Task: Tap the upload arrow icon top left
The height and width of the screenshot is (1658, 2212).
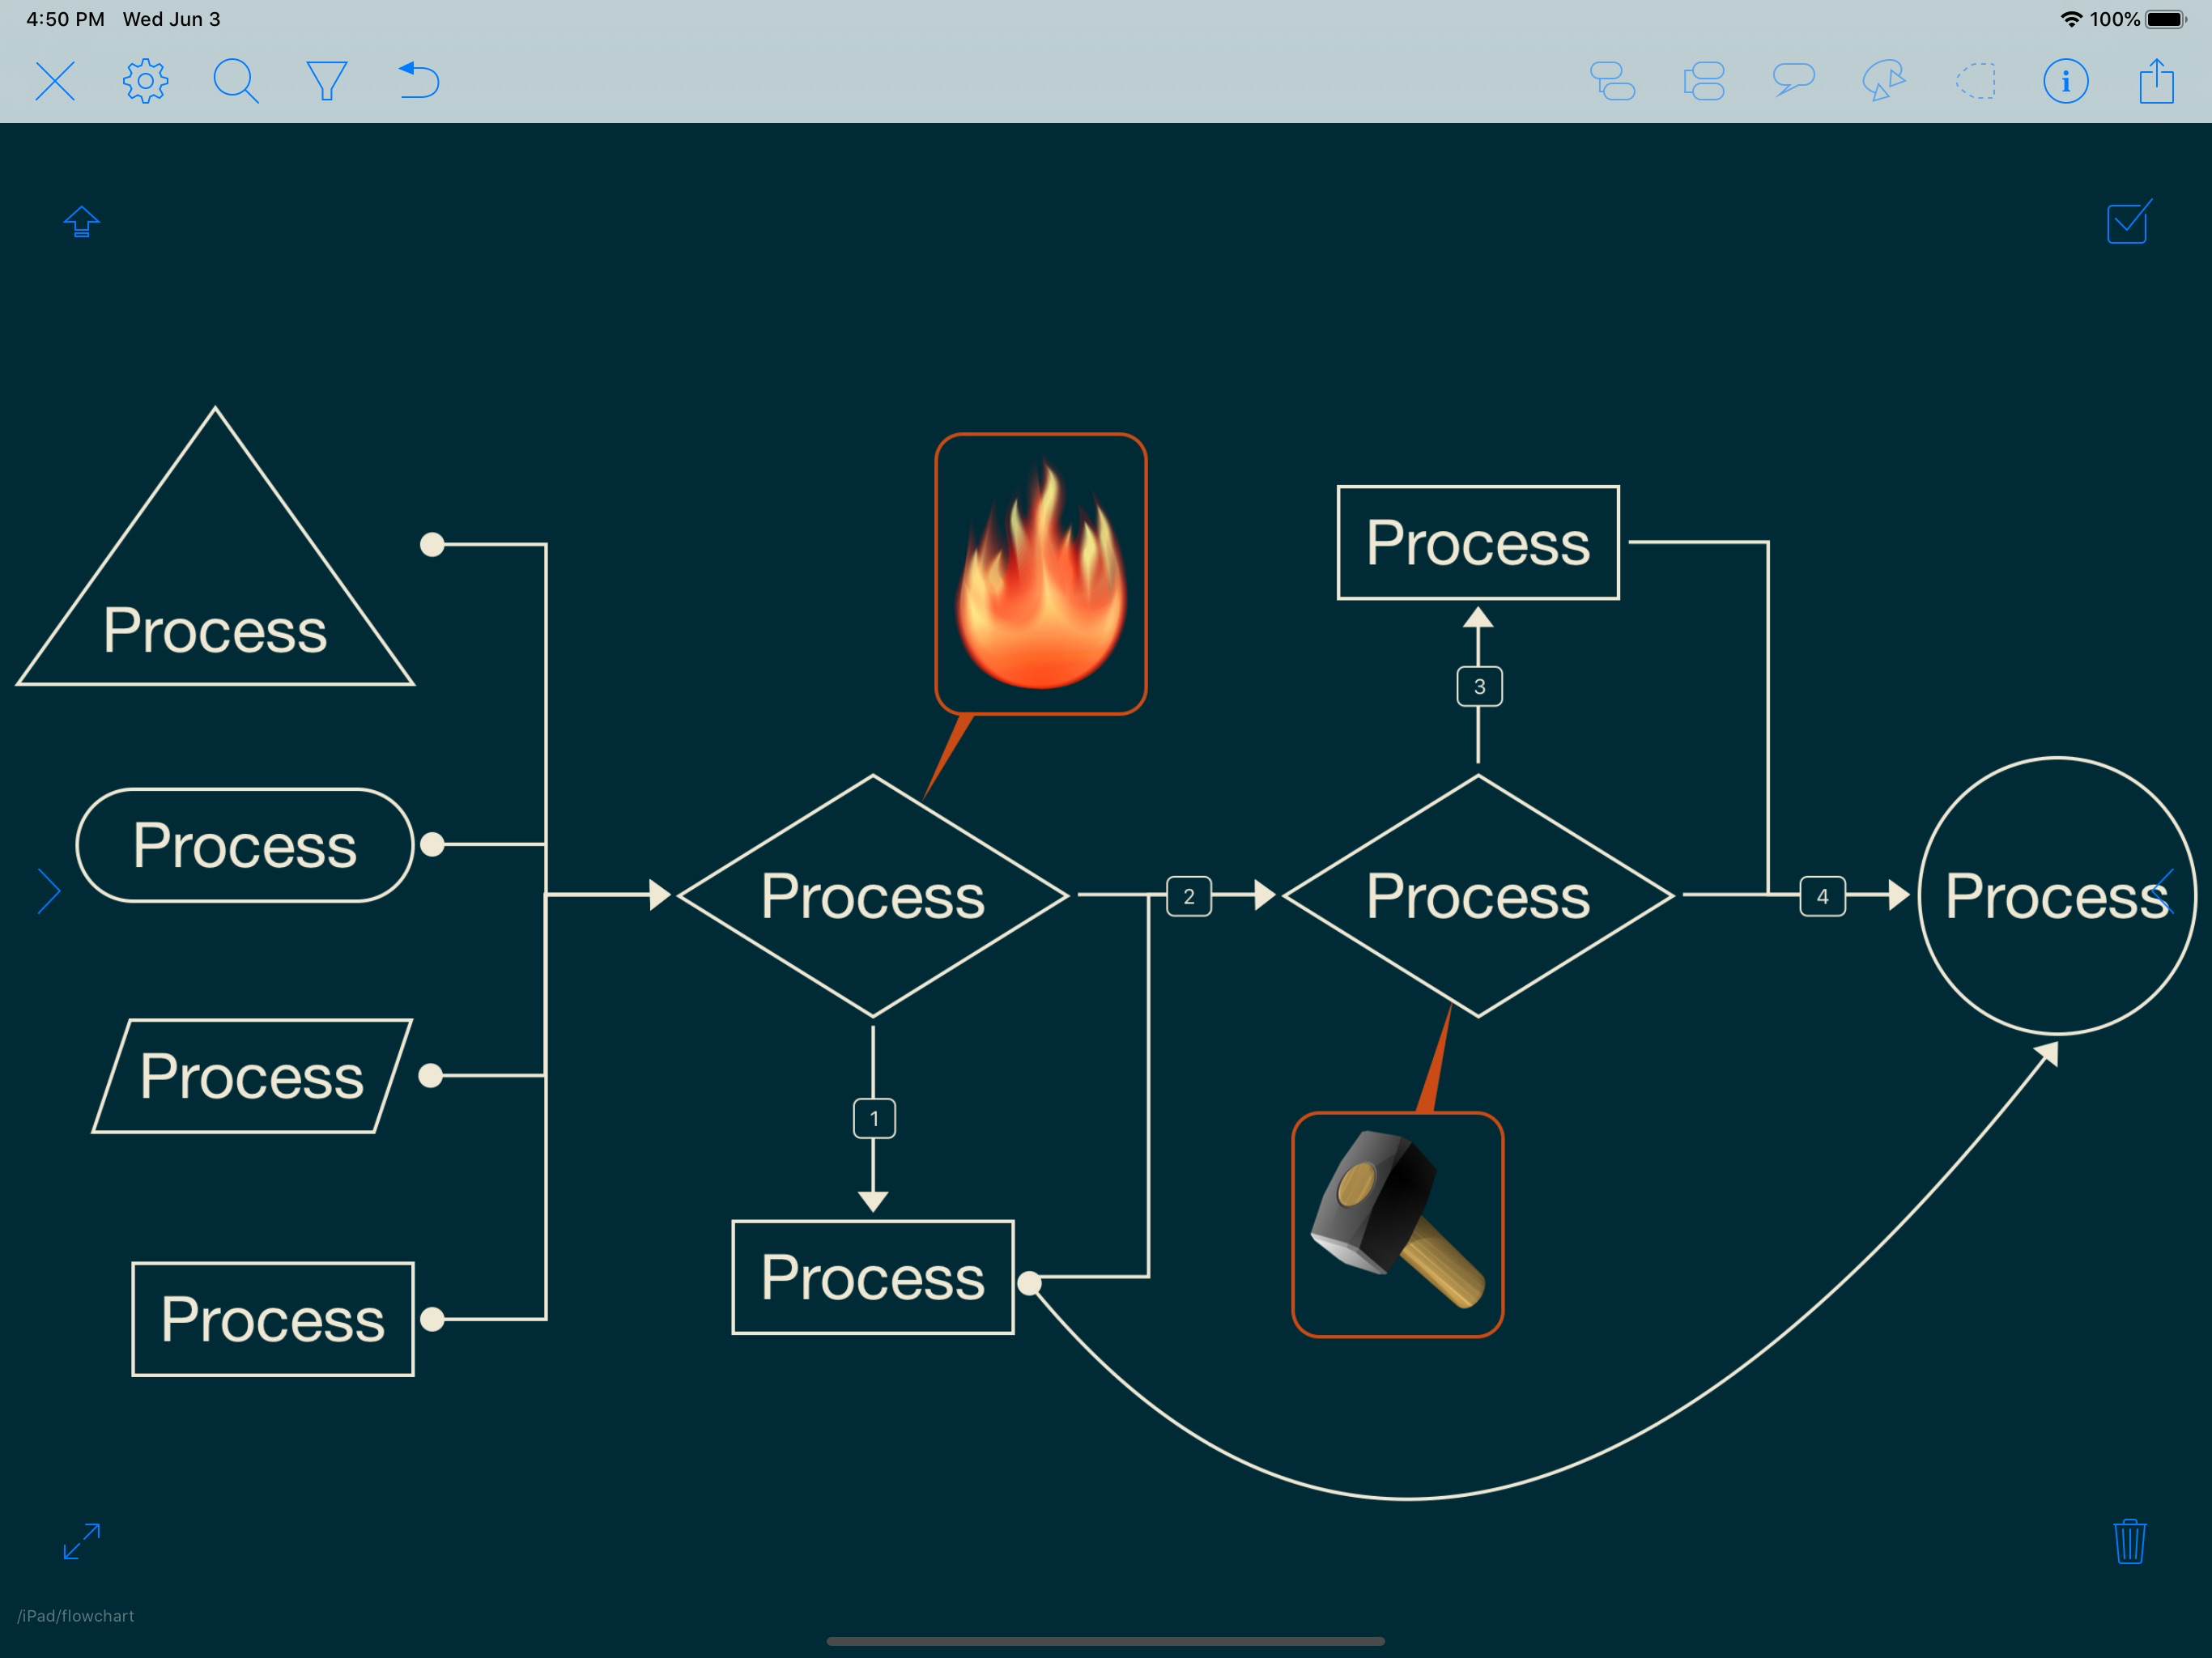Action: [81, 221]
